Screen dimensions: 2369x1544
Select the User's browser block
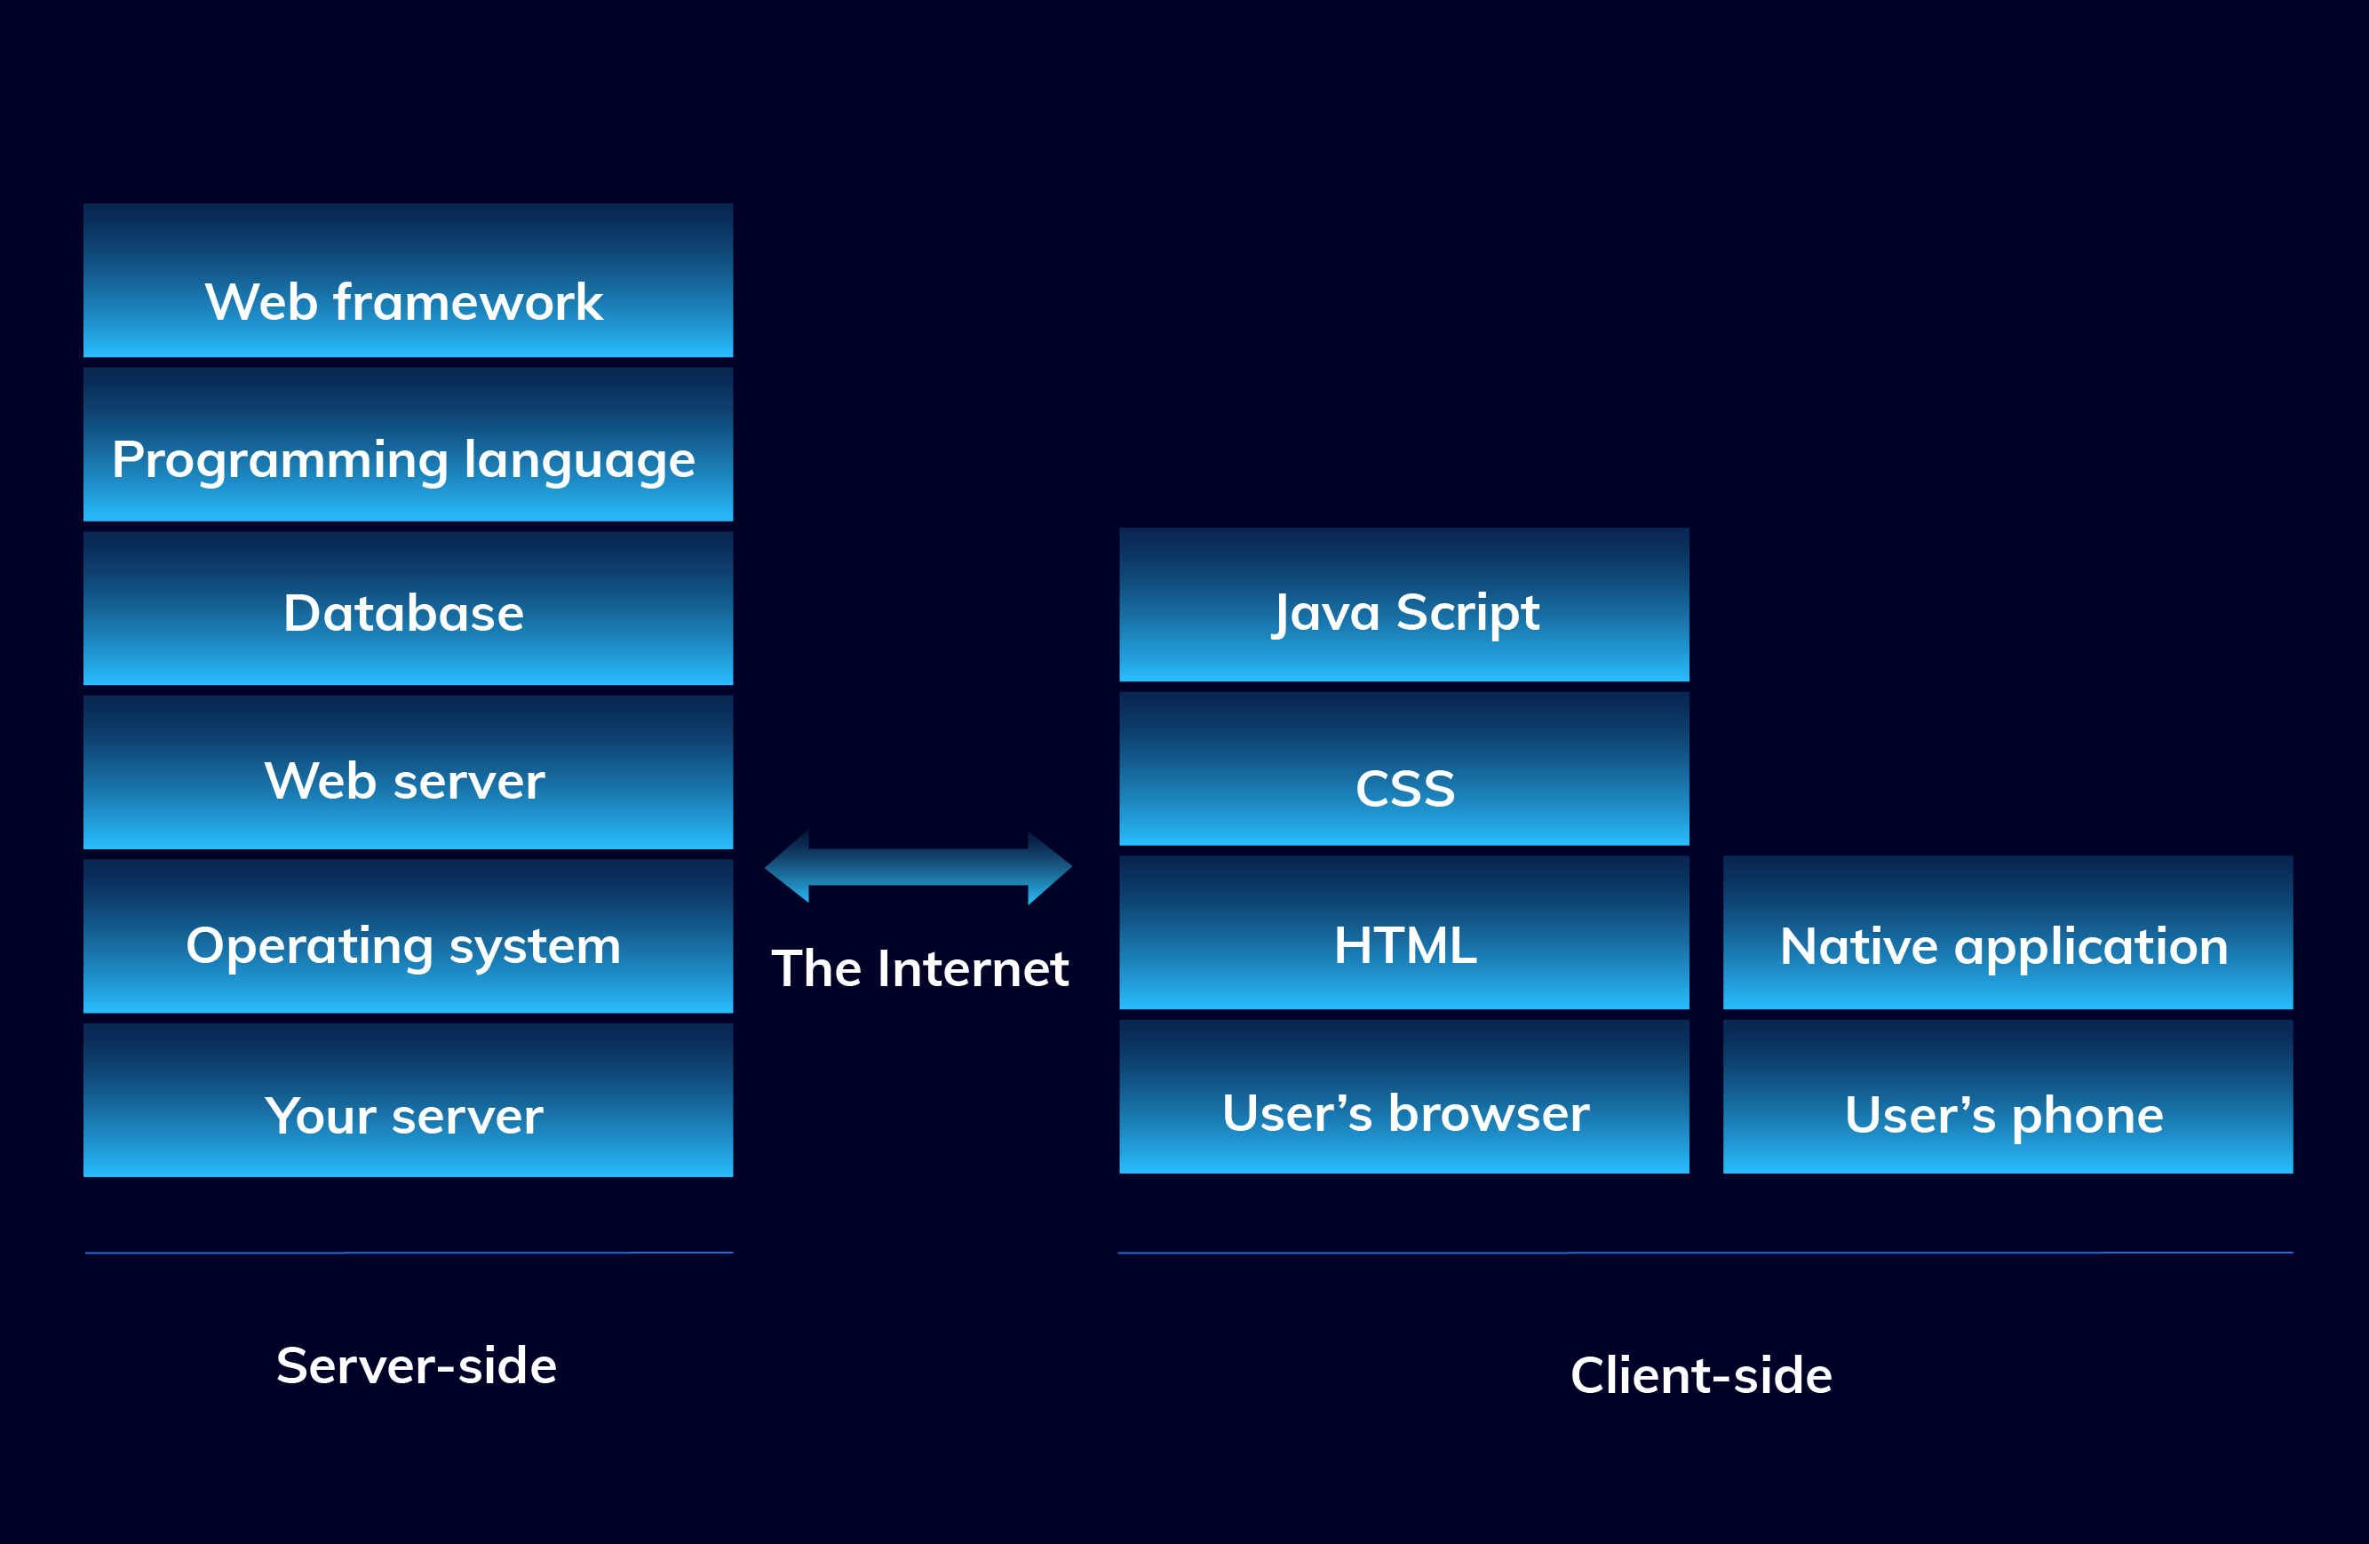tap(1403, 1097)
